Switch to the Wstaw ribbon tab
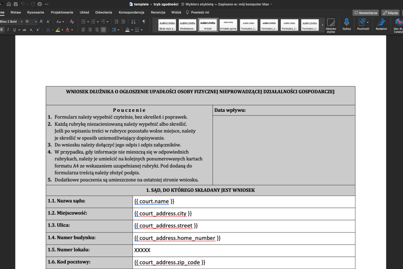403x269 pixels. pyautogui.click(x=16, y=12)
